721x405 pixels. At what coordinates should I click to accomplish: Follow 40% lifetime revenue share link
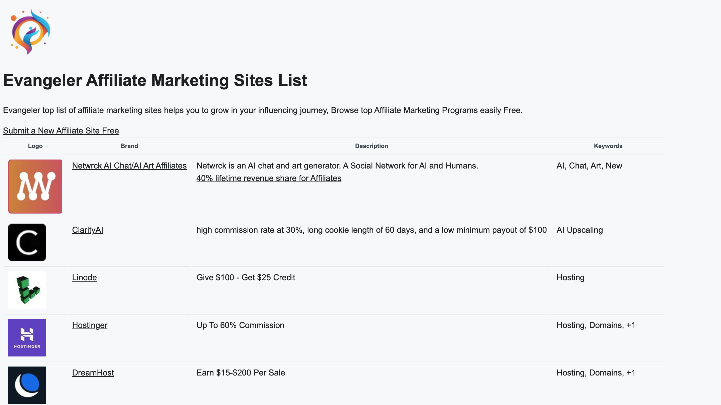(268, 178)
